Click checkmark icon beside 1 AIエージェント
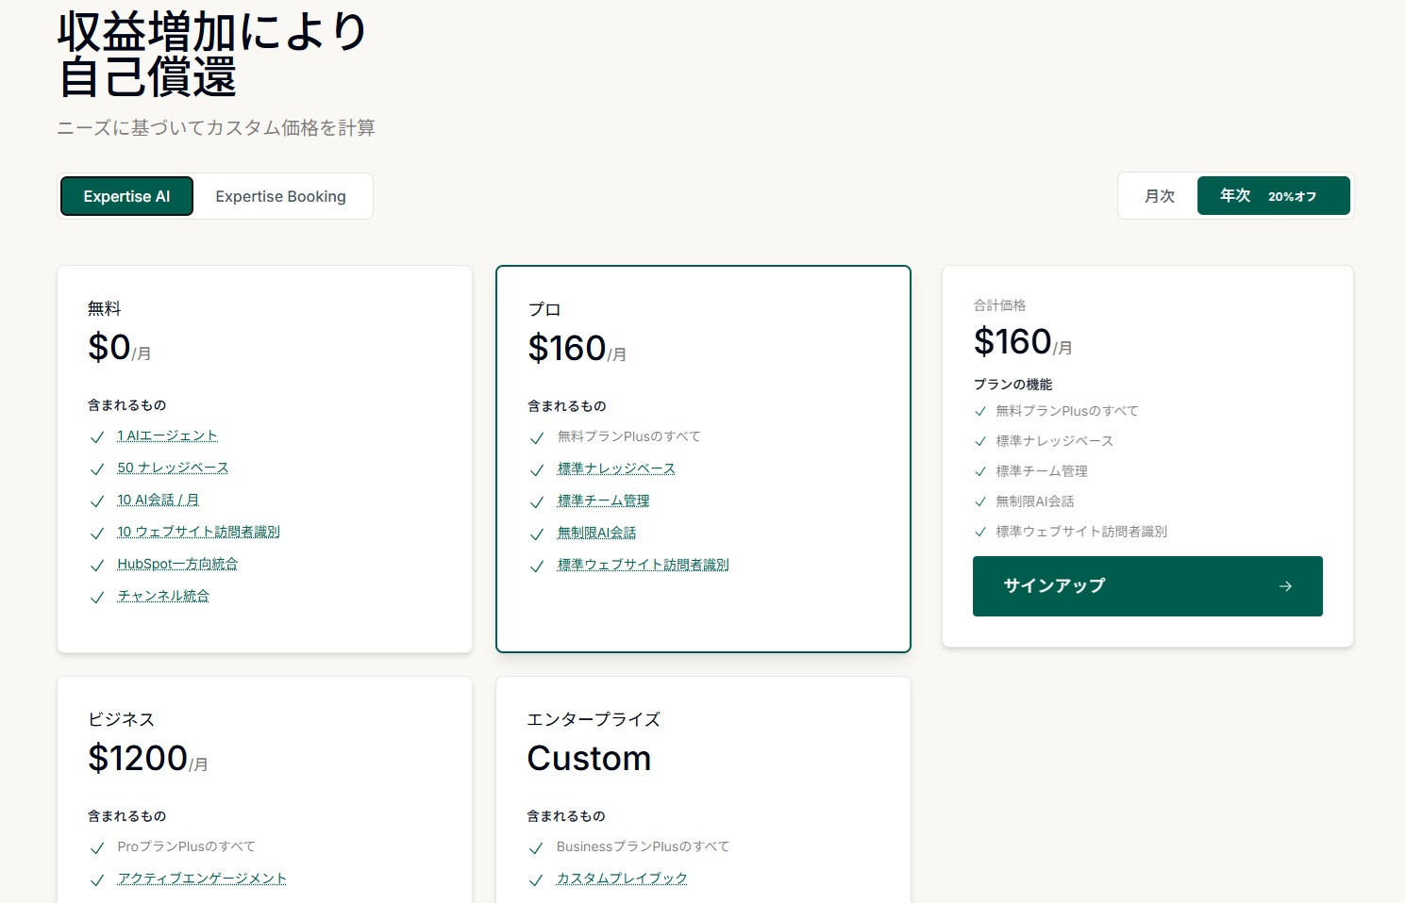This screenshot has height=903, width=1405. click(96, 437)
